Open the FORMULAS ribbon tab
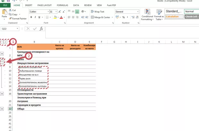The width and height of the screenshot is (199, 131). pyautogui.click(x=62, y=5)
